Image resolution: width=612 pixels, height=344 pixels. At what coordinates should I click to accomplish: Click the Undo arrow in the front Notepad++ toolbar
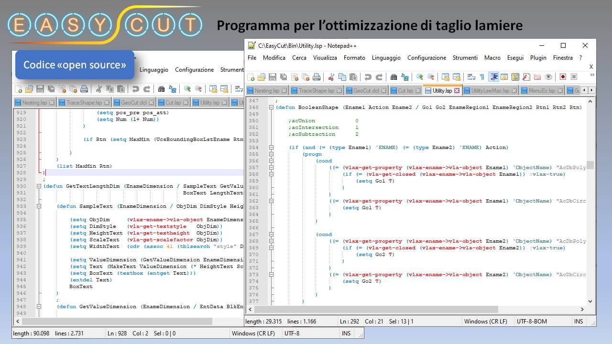[x=368, y=77]
